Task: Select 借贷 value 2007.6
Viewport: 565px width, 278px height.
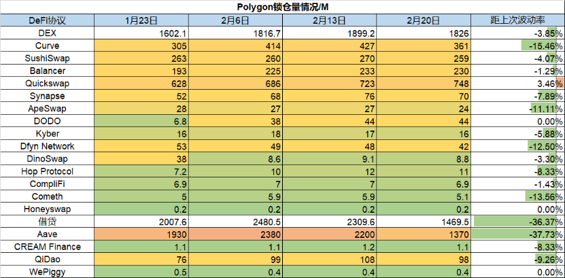Action: 141,222
